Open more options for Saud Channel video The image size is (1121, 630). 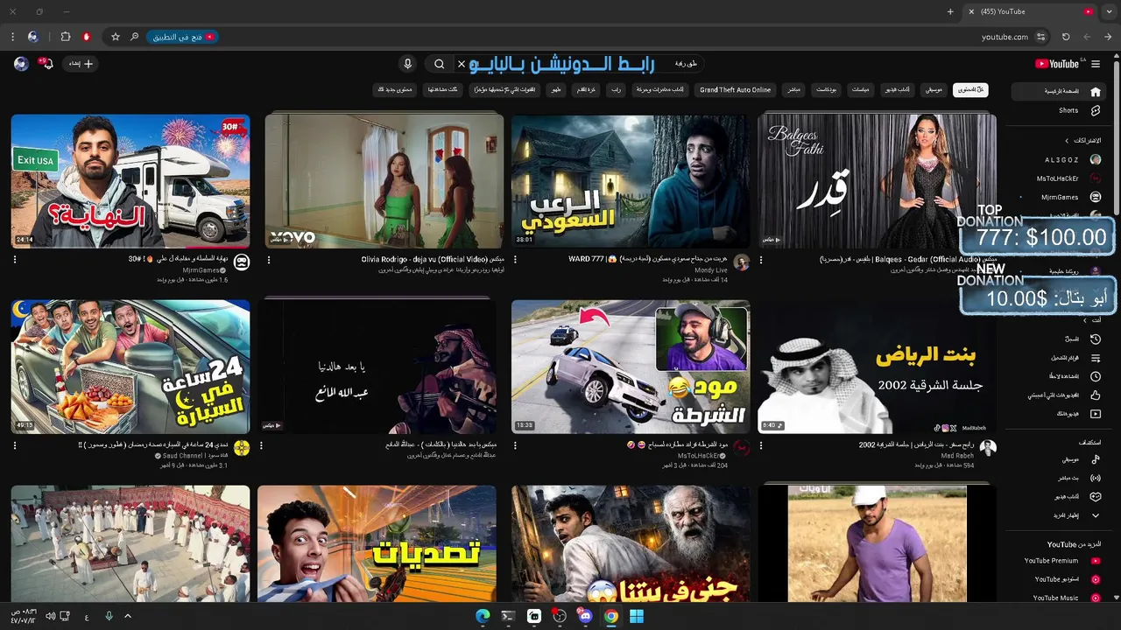coord(14,445)
